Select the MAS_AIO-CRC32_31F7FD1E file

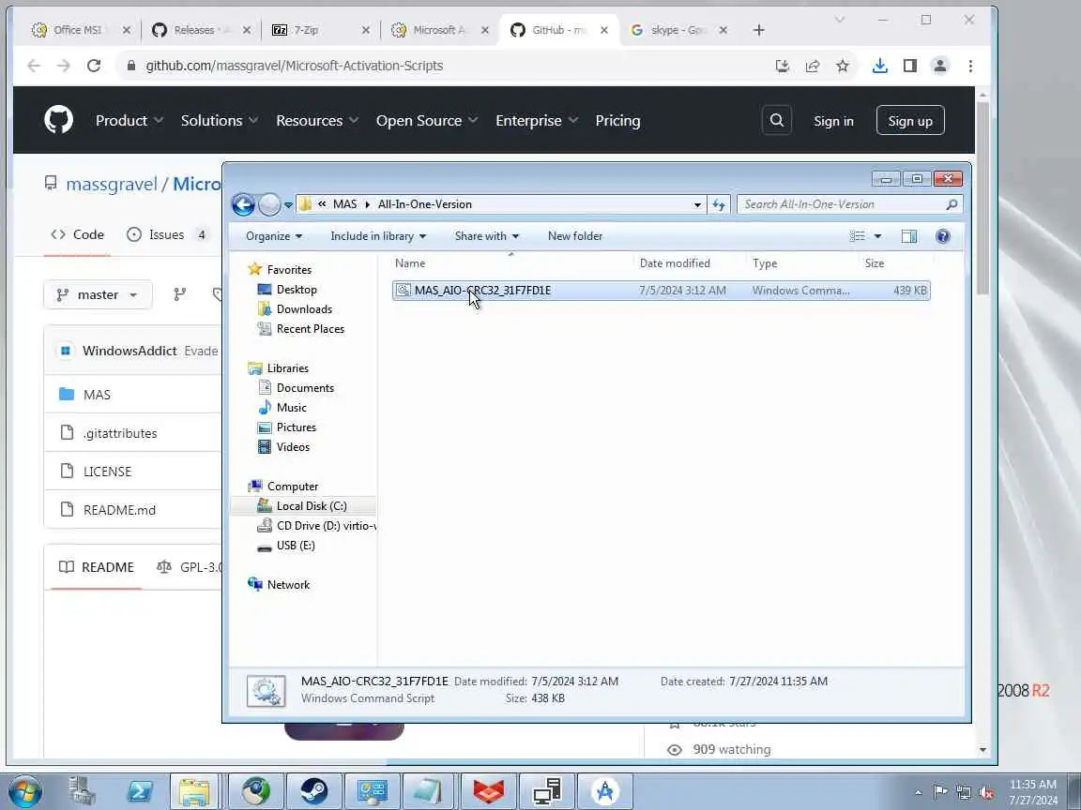click(x=662, y=290)
